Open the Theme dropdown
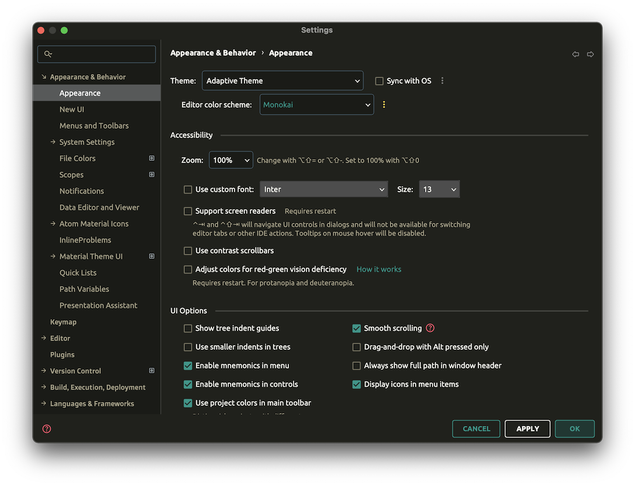The image size is (635, 486). 282,81
